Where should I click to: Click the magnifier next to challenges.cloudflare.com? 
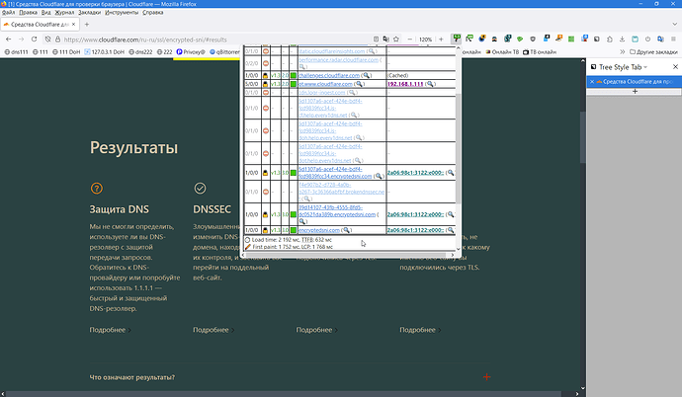tap(367, 75)
